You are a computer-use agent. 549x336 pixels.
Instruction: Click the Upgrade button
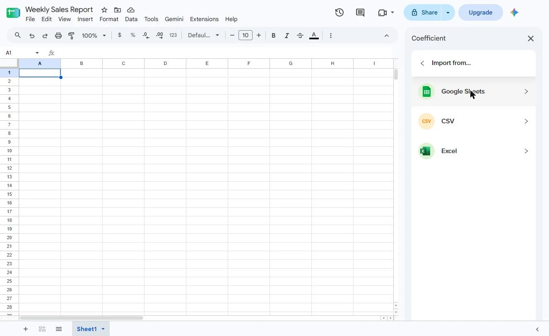(x=480, y=12)
